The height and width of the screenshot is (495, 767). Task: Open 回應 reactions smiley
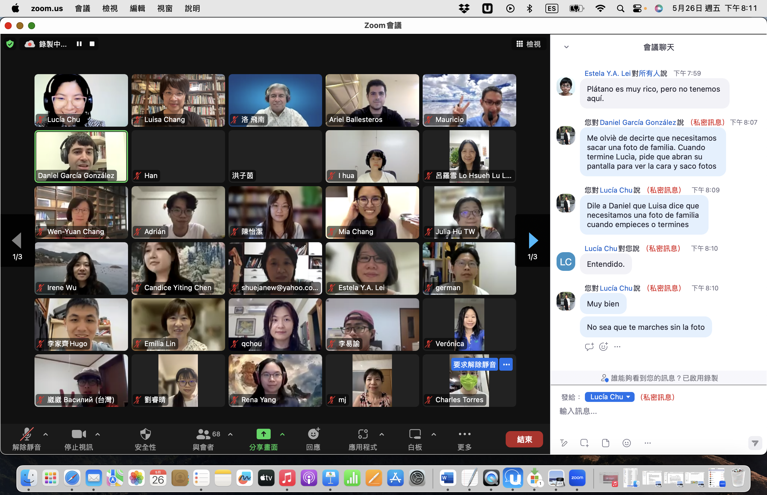tap(313, 439)
